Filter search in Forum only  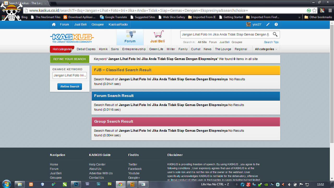point(213,42)
